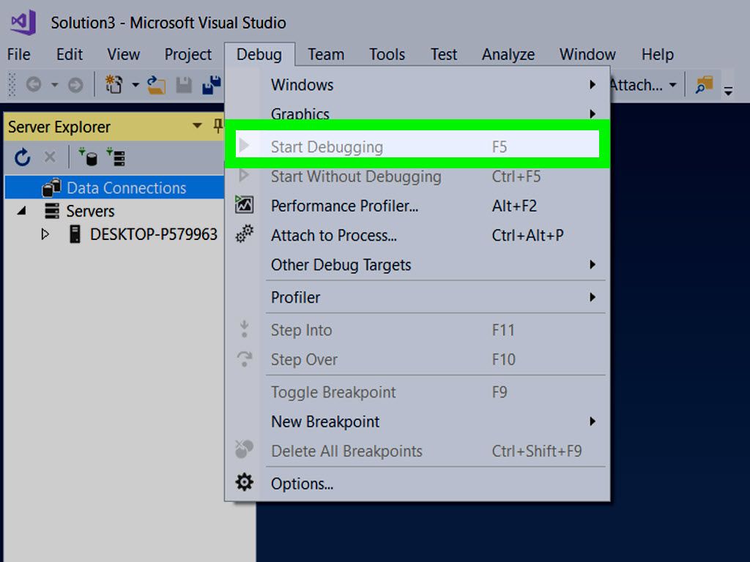750x562 pixels.
Task: Click the Delete All Breakpoints icon
Action: 244,450
